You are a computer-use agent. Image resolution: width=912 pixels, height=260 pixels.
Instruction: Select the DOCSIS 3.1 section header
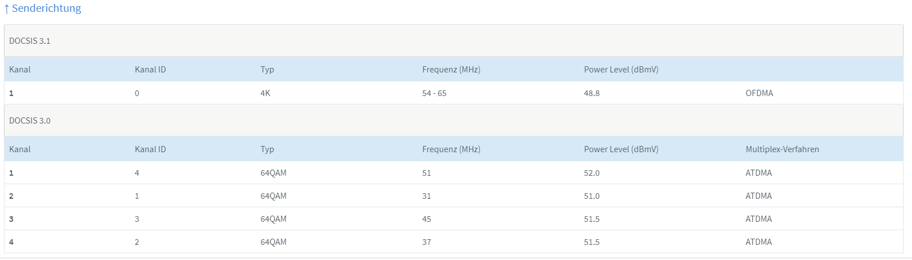click(453, 41)
